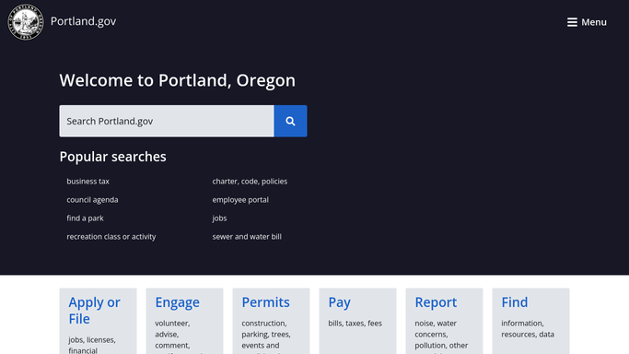Image resolution: width=629 pixels, height=354 pixels.
Task: Open the Engage services card
Action: click(x=184, y=321)
